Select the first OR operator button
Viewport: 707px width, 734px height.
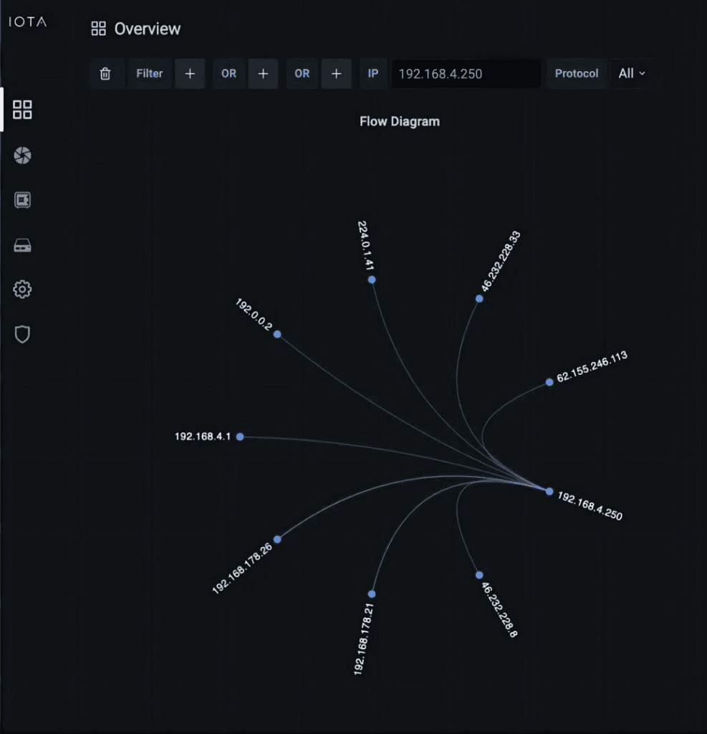point(229,74)
